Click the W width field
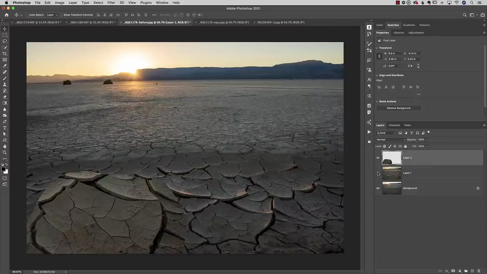The width and height of the screenshot is (487, 274). [394, 54]
